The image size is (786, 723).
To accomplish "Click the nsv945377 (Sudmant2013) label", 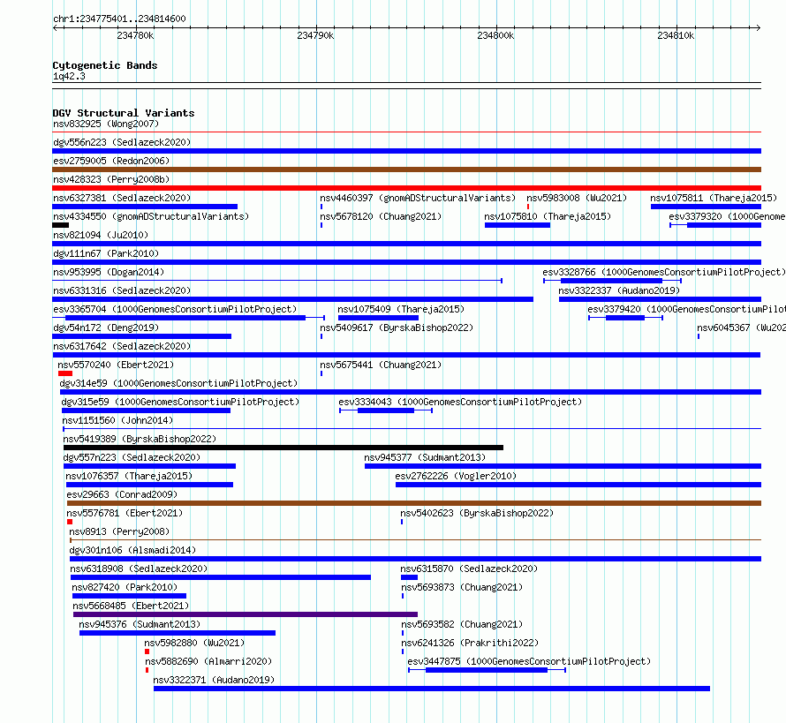I will tap(425, 457).
